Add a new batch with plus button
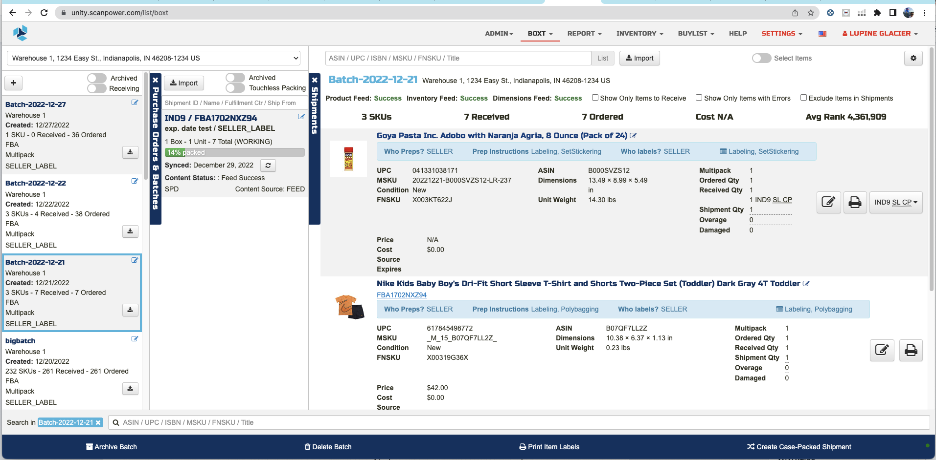 [x=14, y=83]
